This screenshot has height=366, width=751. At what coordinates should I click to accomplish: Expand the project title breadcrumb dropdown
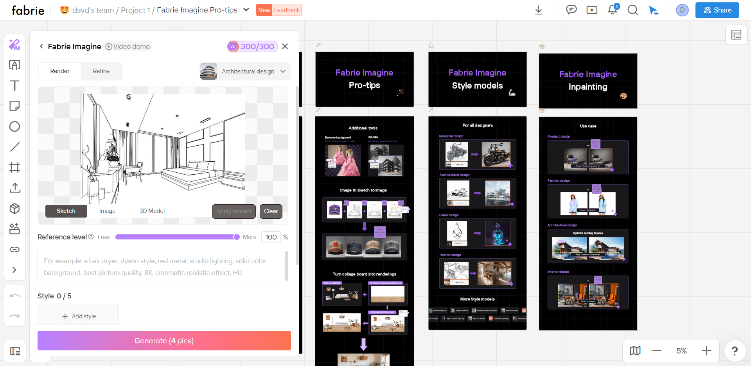tap(246, 10)
